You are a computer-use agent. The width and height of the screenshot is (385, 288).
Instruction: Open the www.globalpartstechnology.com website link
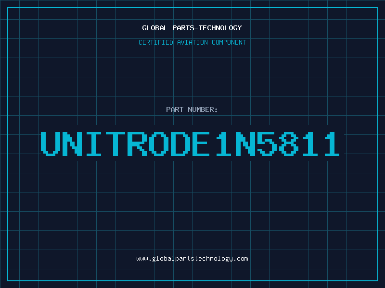click(x=192, y=259)
